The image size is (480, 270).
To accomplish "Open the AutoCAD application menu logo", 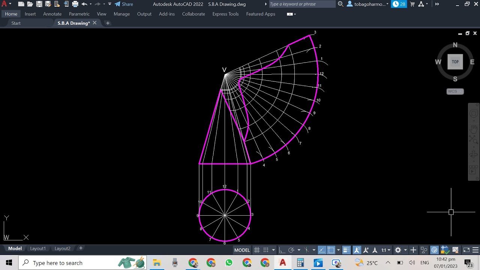I will (4, 4).
